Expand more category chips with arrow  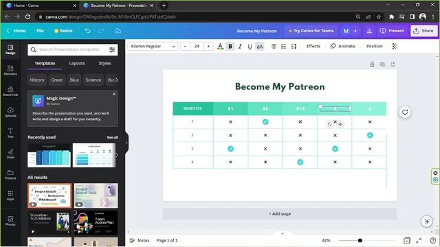[x=117, y=80]
